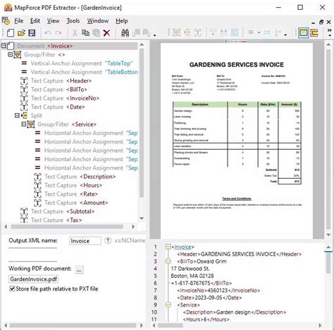Minimize the inner document window
The image size is (334, 330).
(314, 23)
